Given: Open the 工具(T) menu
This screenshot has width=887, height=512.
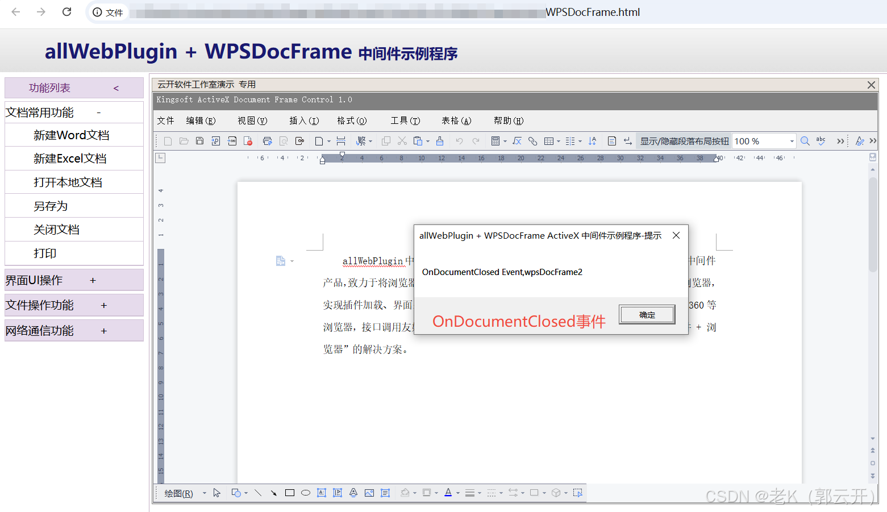Looking at the screenshot, I should click(405, 120).
